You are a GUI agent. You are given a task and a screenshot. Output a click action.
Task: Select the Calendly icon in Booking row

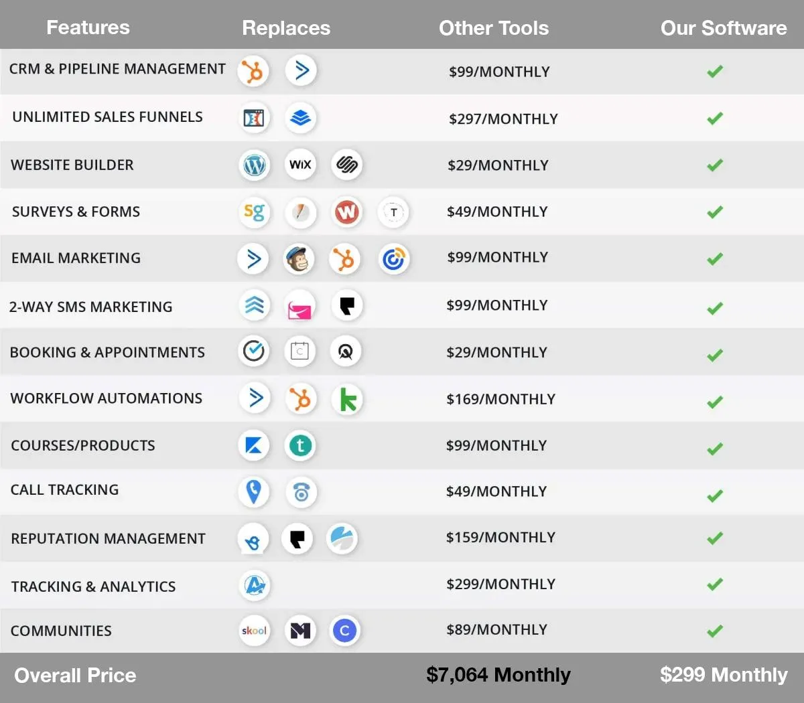point(299,351)
